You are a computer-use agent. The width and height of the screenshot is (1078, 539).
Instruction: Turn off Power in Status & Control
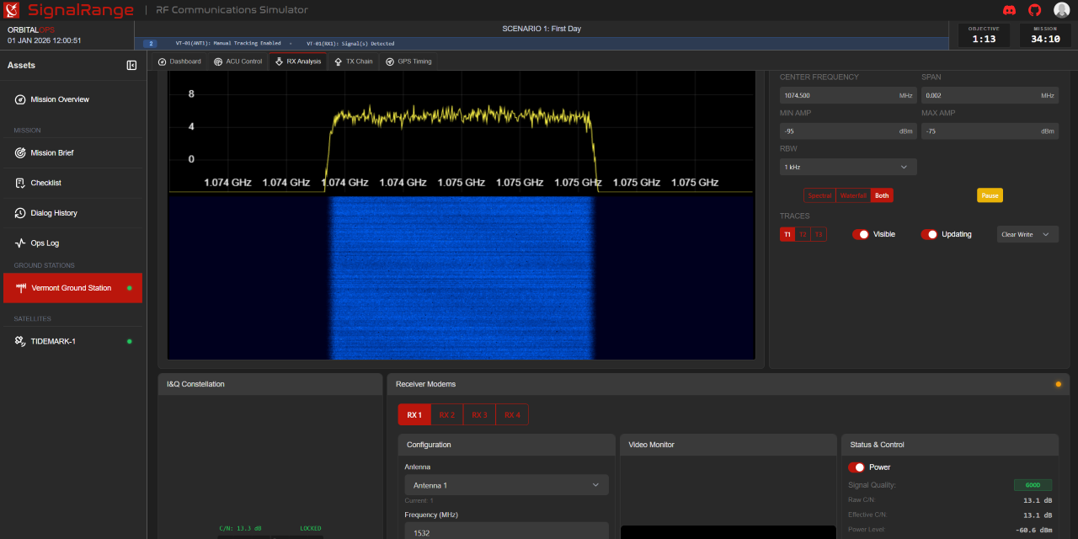(858, 467)
